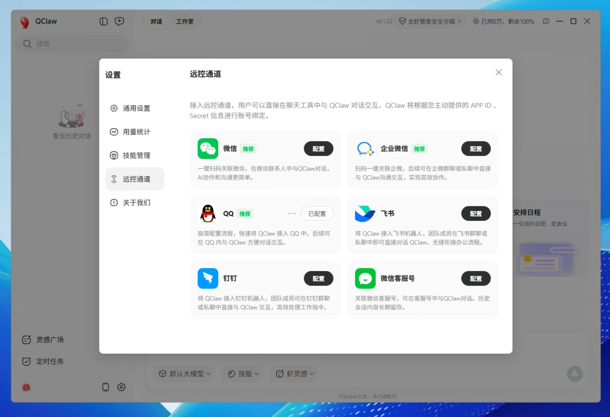
Task: Configure the 飞书 channel
Action: 476,214
